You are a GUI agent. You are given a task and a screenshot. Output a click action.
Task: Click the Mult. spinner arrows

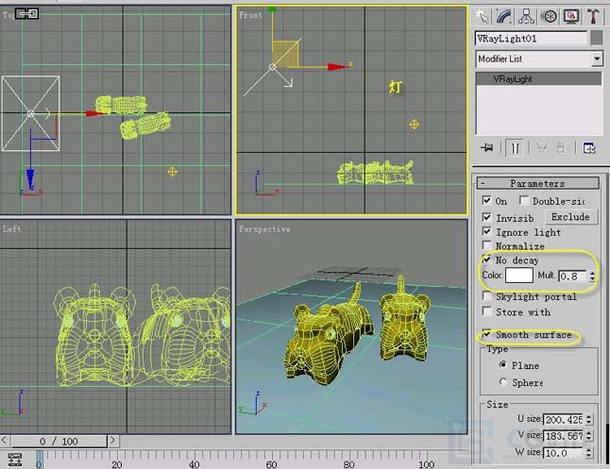pyautogui.click(x=593, y=276)
